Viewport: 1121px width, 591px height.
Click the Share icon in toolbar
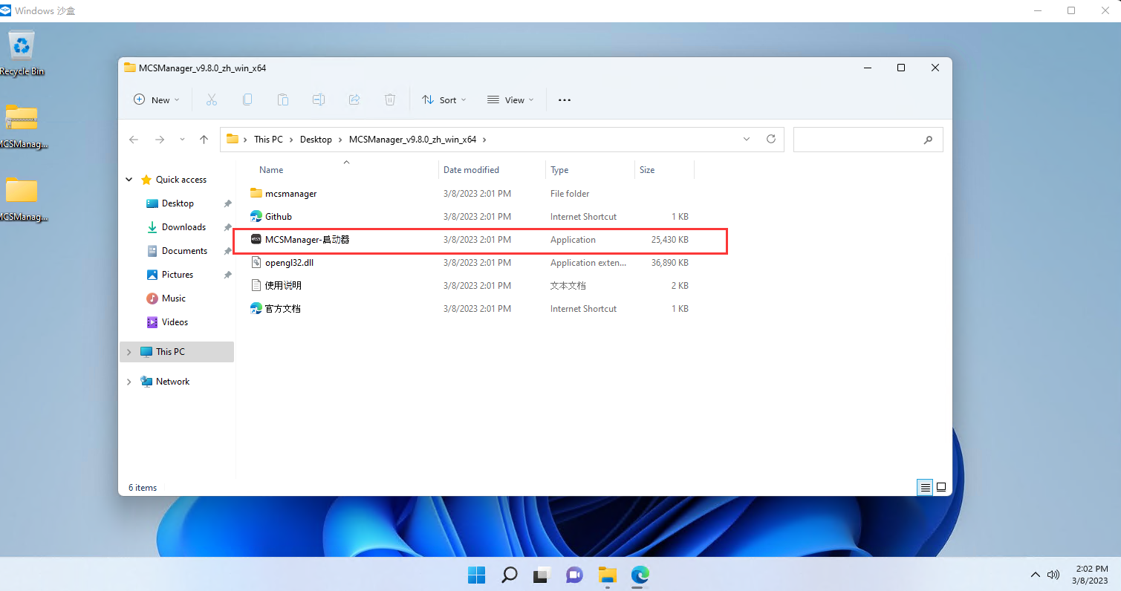(354, 99)
